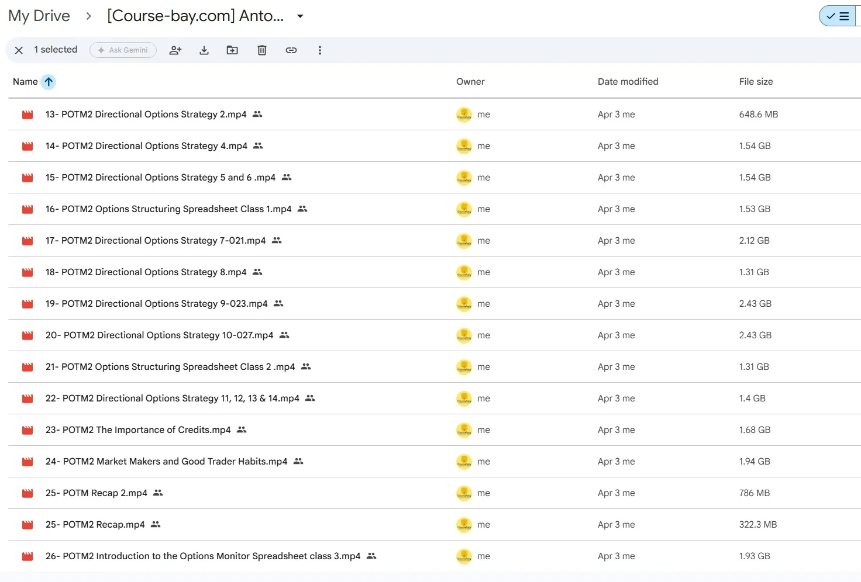Copy link using the link icon
The width and height of the screenshot is (861, 582).
(291, 50)
